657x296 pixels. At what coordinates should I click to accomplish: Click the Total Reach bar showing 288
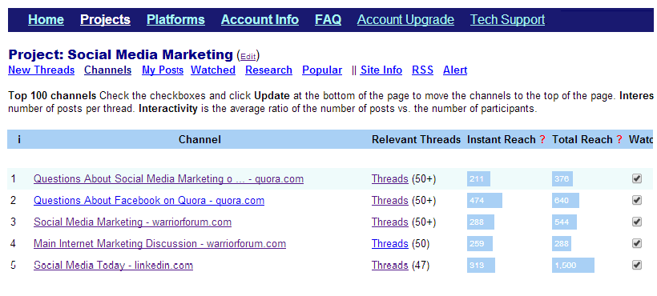(x=562, y=243)
